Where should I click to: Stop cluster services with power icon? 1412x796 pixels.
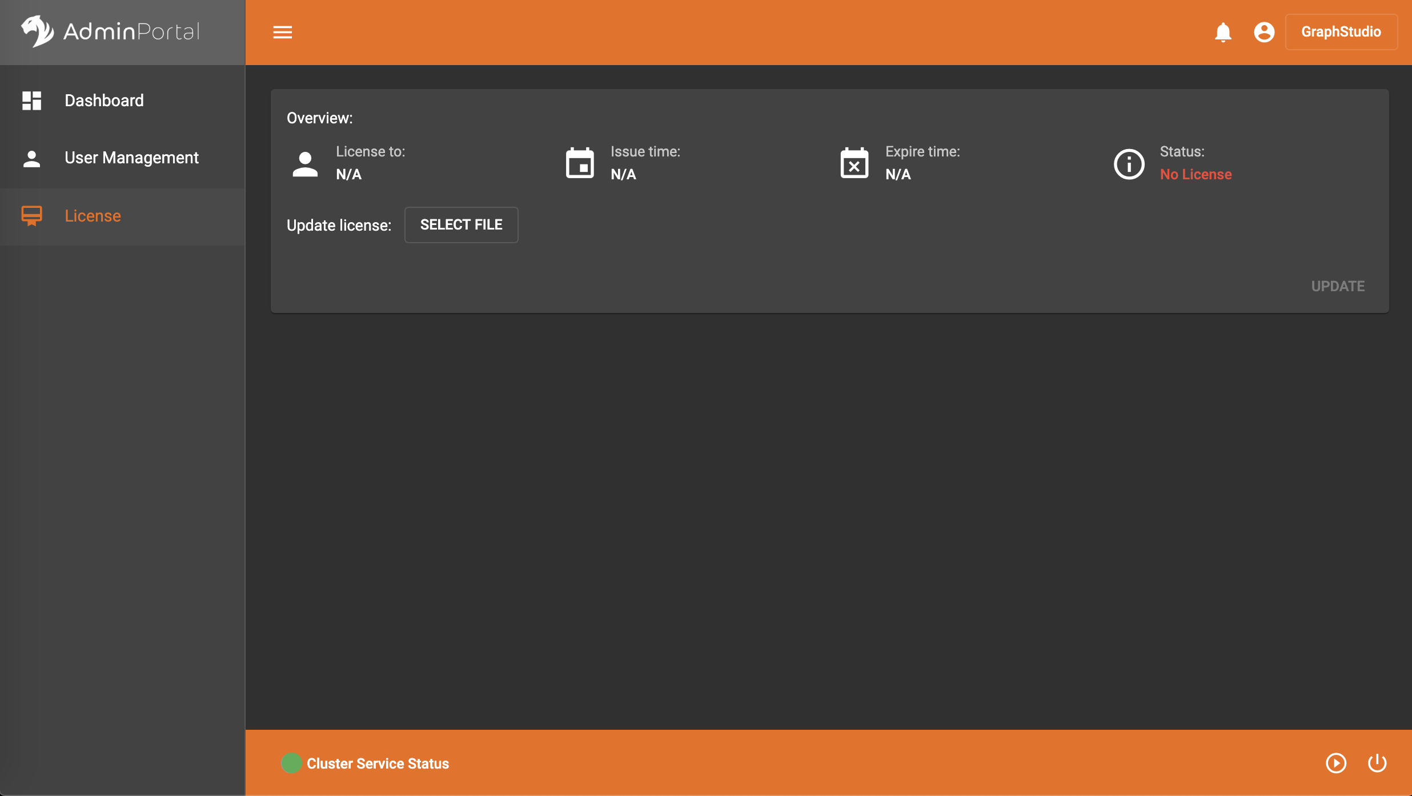click(1377, 763)
